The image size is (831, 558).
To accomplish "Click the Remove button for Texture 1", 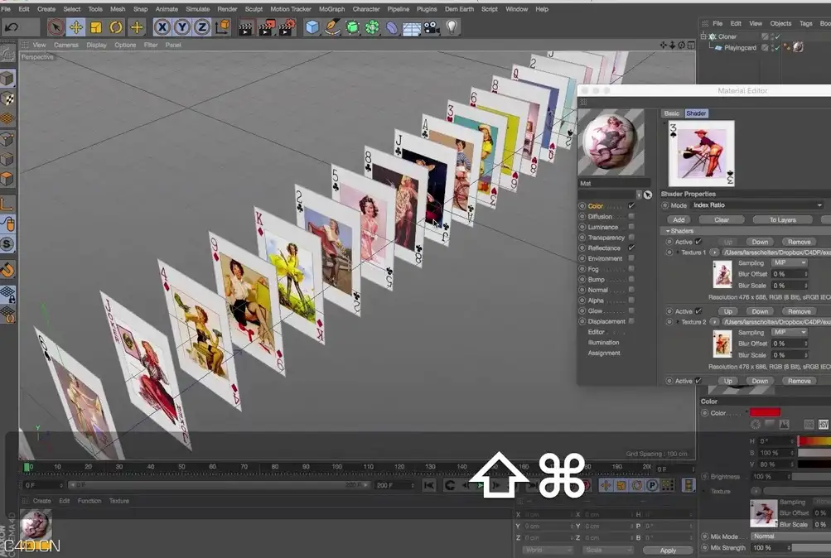I will [x=800, y=242].
